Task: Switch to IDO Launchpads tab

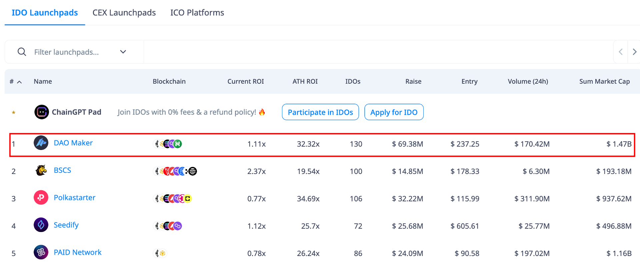Action: (x=45, y=13)
